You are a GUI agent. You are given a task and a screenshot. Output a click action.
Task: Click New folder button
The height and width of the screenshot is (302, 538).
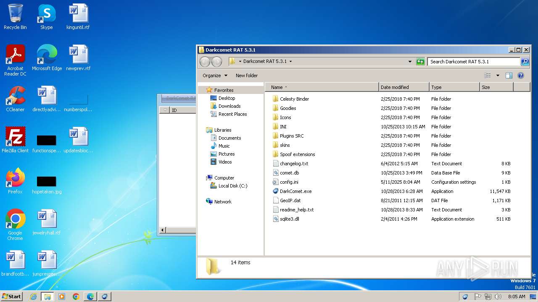(x=247, y=75)
